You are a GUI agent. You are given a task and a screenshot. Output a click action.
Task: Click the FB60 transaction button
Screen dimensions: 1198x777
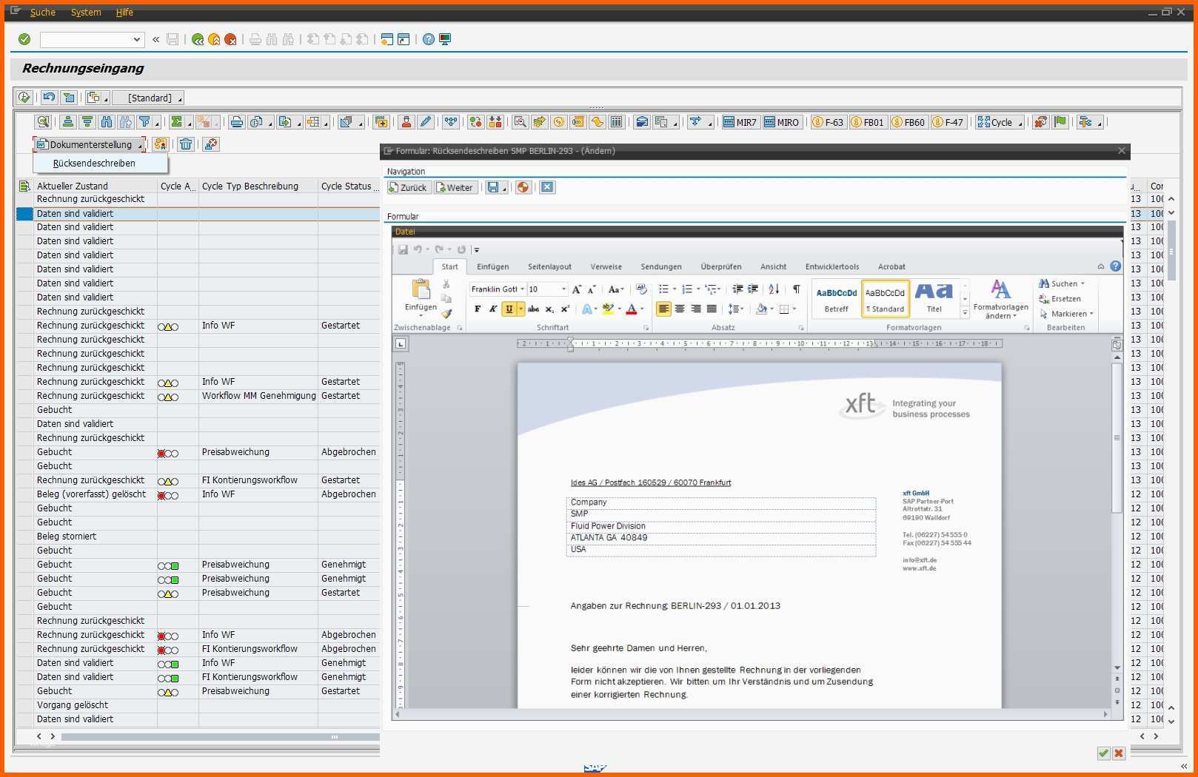[908, 122]
